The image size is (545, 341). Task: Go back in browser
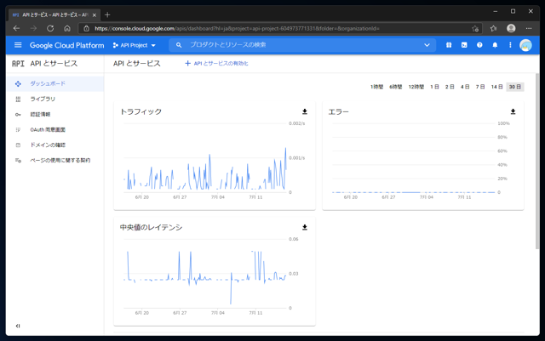[x=16, y=28]
